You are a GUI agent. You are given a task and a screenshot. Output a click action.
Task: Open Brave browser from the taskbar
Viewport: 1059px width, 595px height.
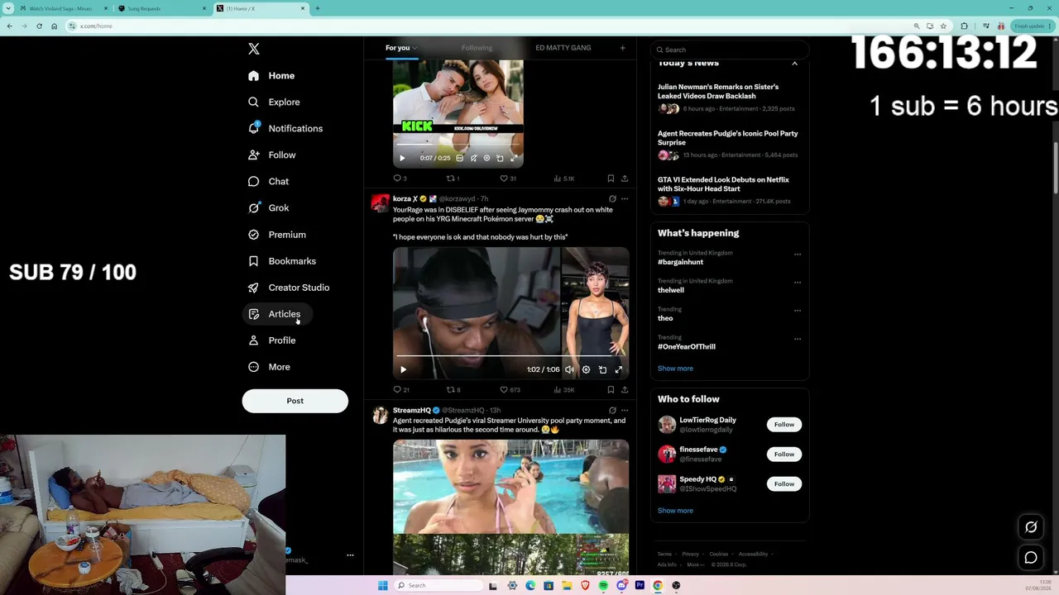(585, 585)
